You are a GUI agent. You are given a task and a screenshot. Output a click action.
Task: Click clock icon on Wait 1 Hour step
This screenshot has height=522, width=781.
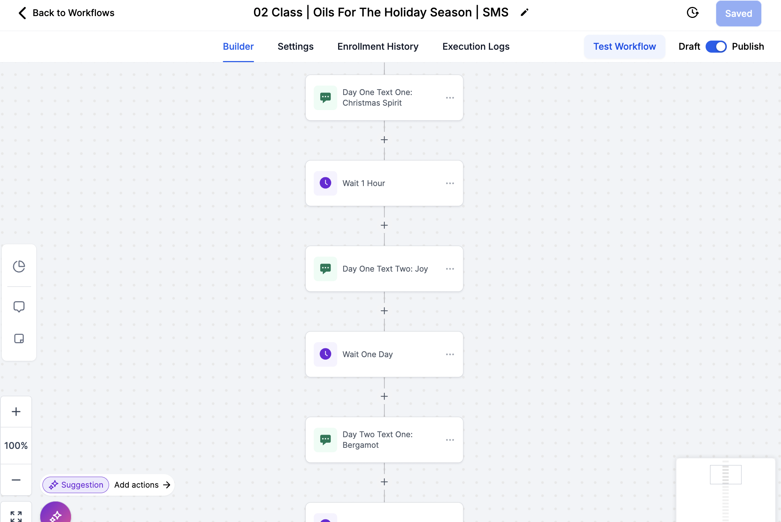point(325,183)
